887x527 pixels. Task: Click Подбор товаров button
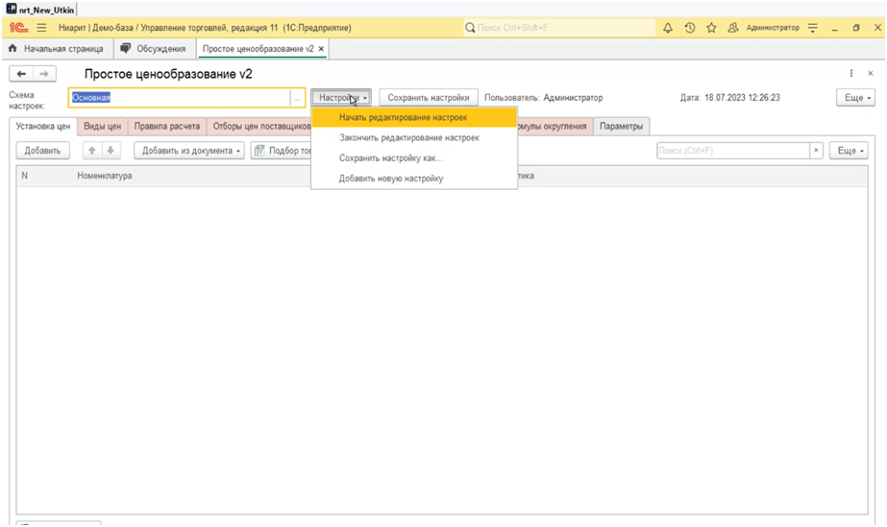282,151
